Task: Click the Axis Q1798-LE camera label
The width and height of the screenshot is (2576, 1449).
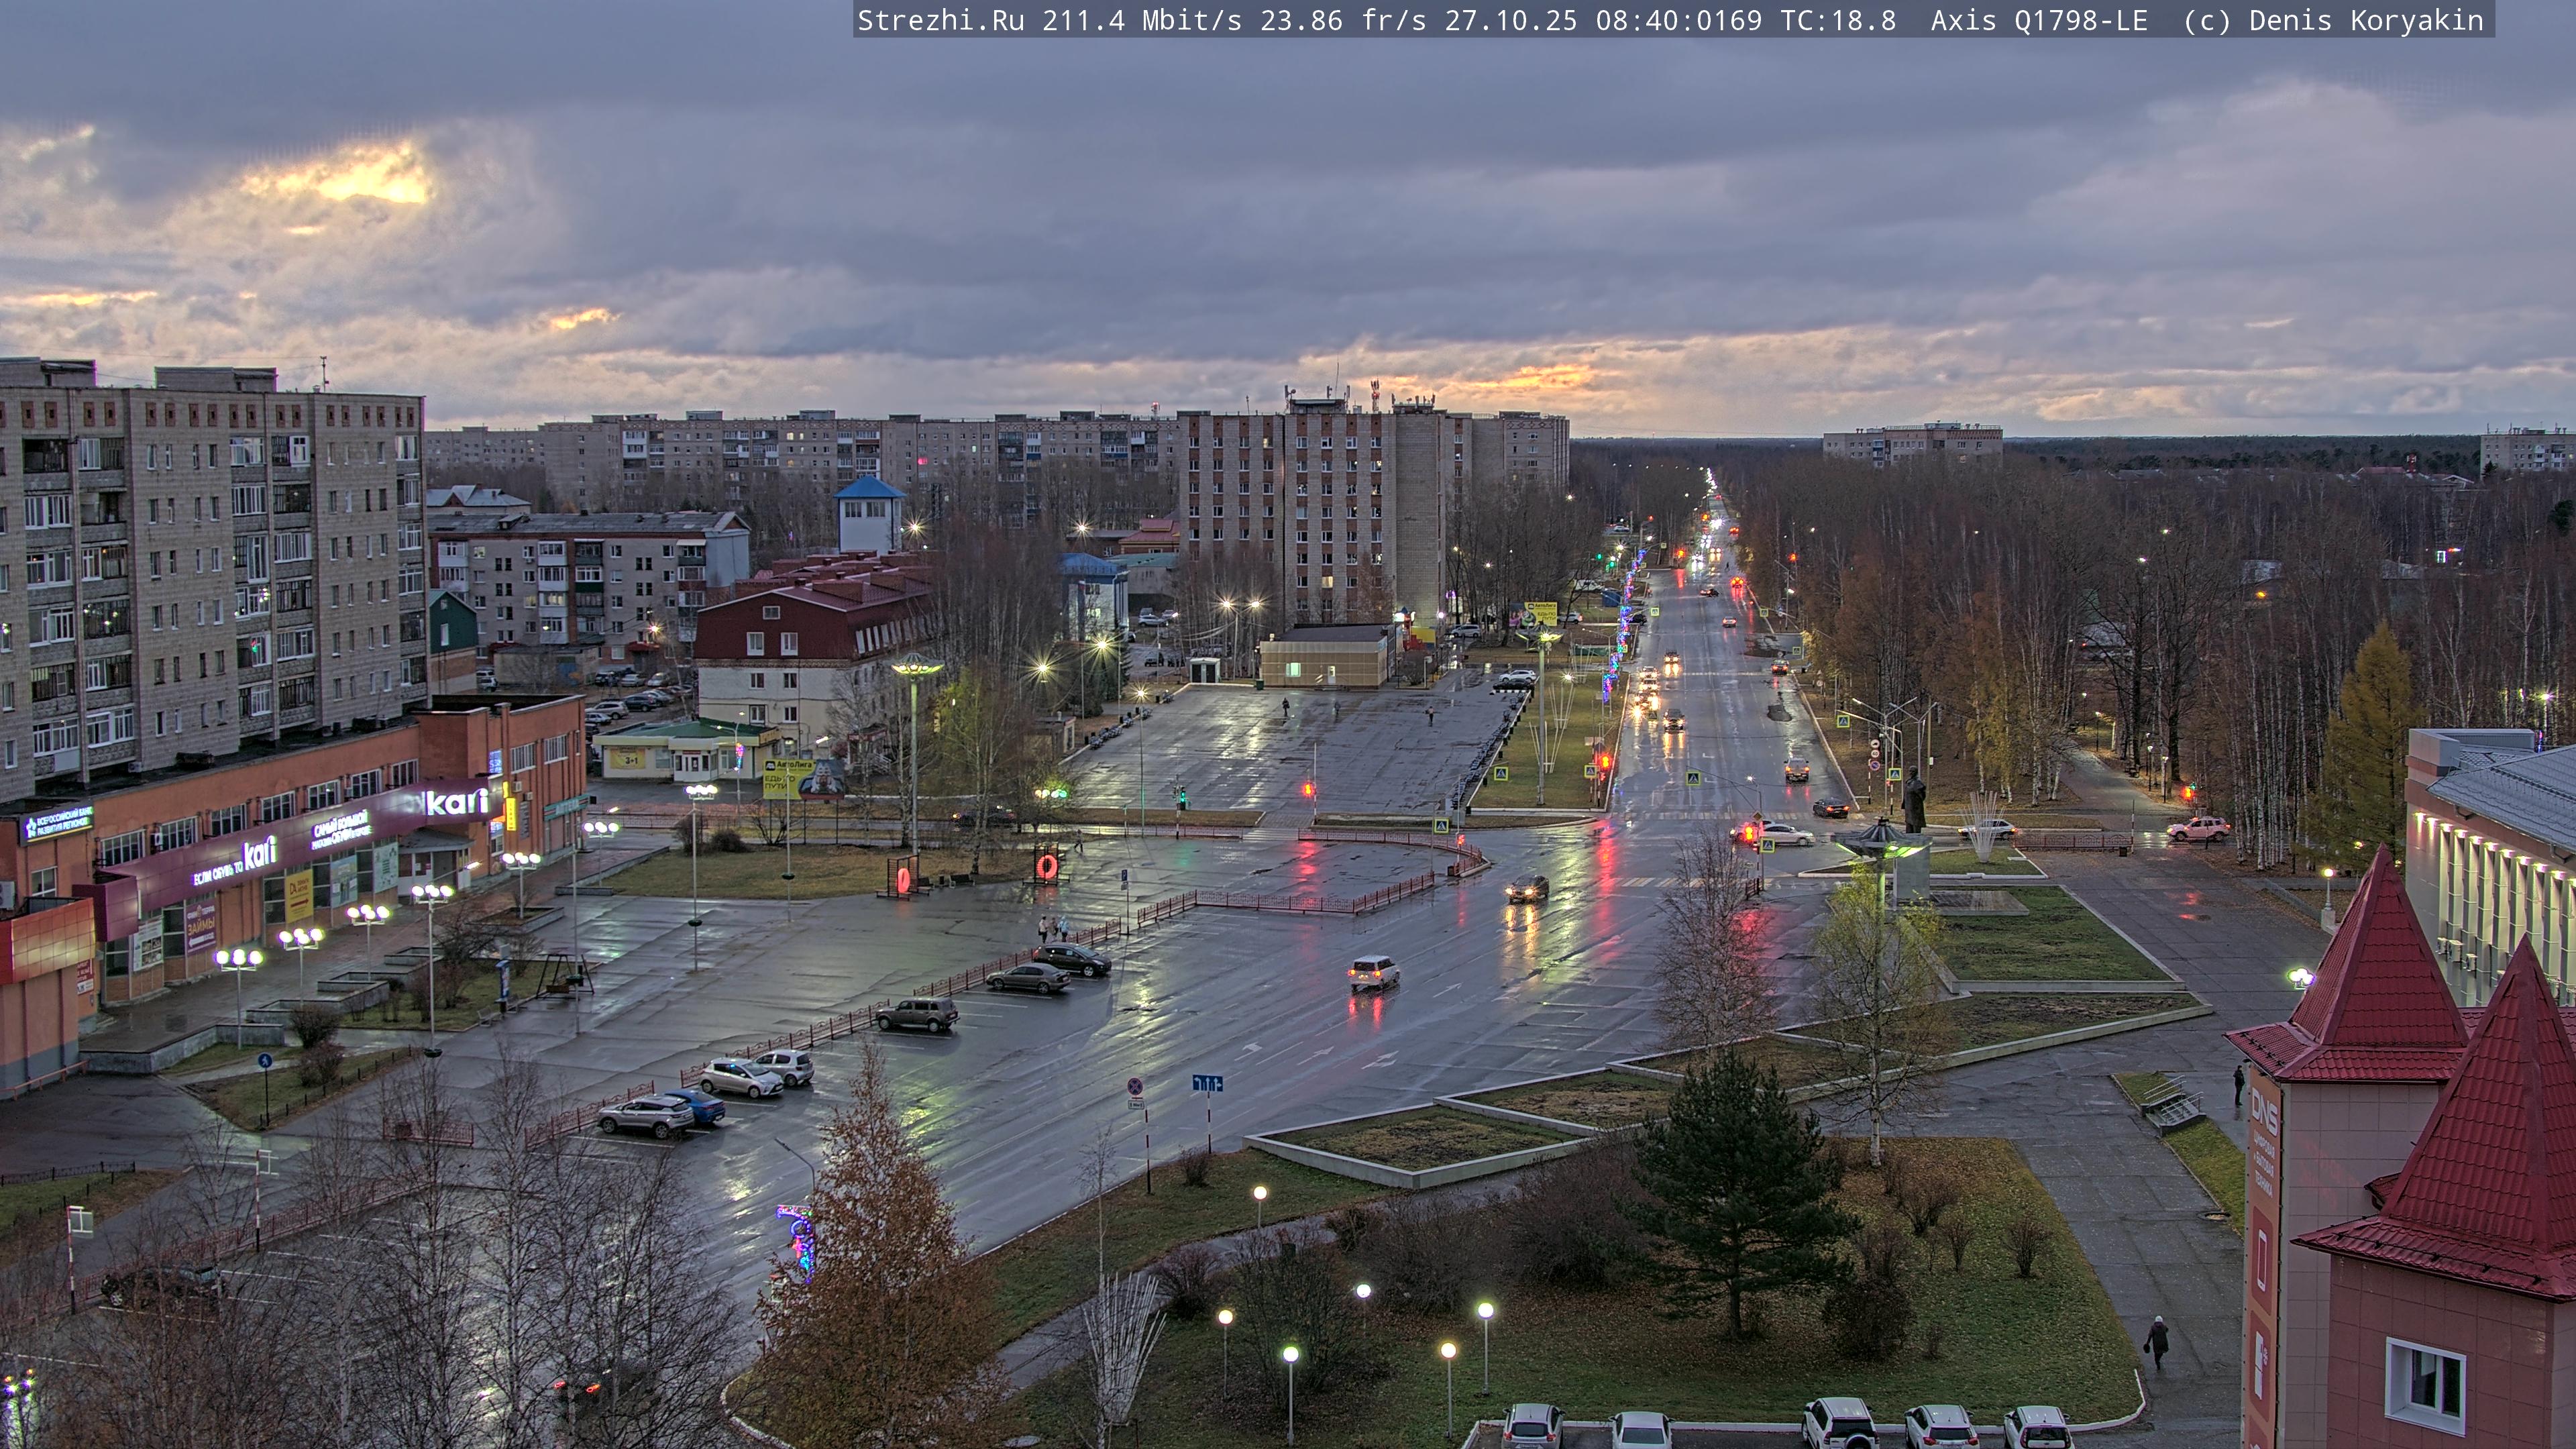Action: click(2039, 20)
